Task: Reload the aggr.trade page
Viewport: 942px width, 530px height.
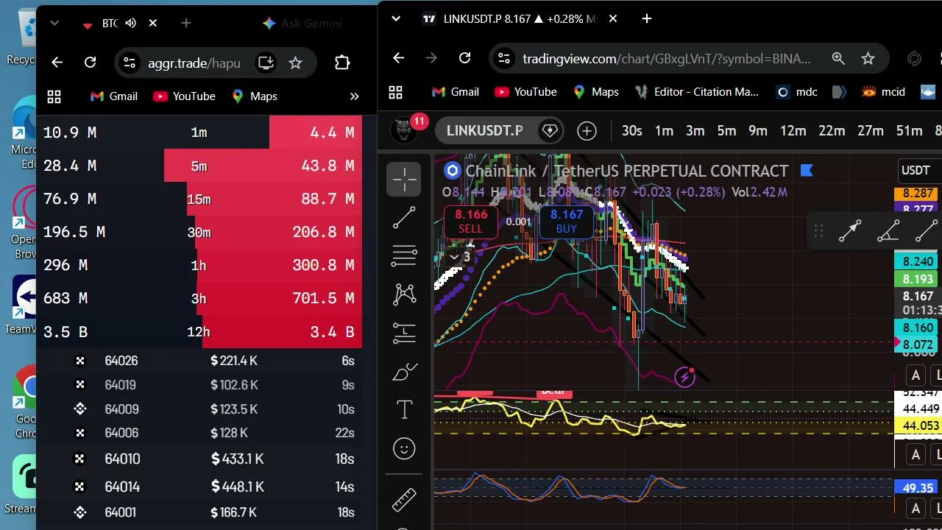Action: [90, 63]
